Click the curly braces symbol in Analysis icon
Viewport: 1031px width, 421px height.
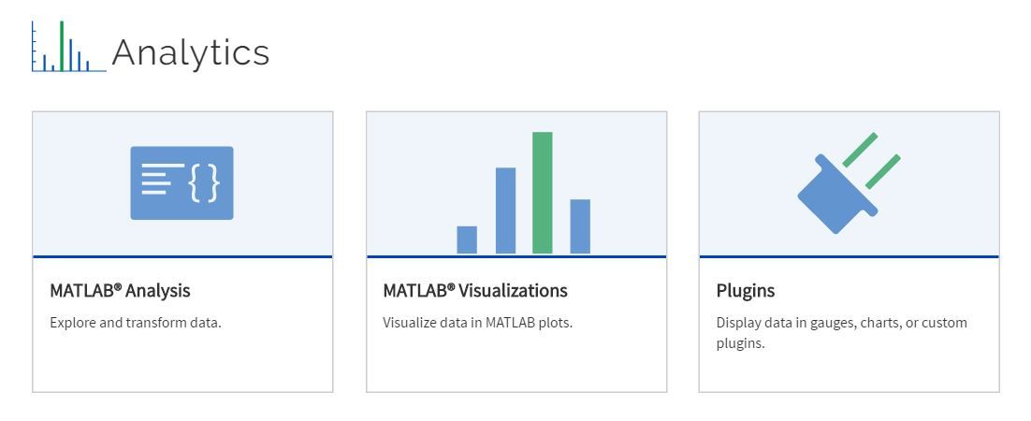[x=204, y=182]
